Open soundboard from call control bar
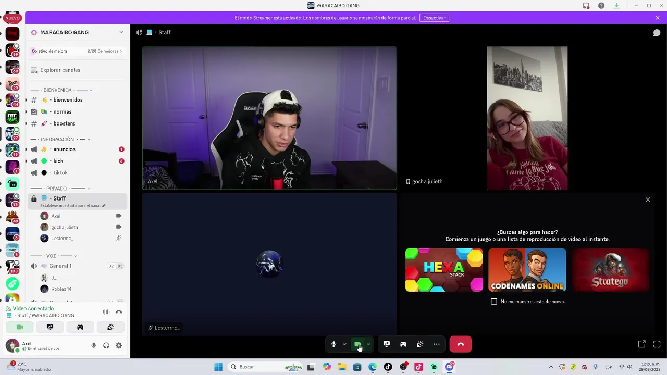The width and height of the screenshot is (667, 375). pyautogui.click(x=420, y=344)
